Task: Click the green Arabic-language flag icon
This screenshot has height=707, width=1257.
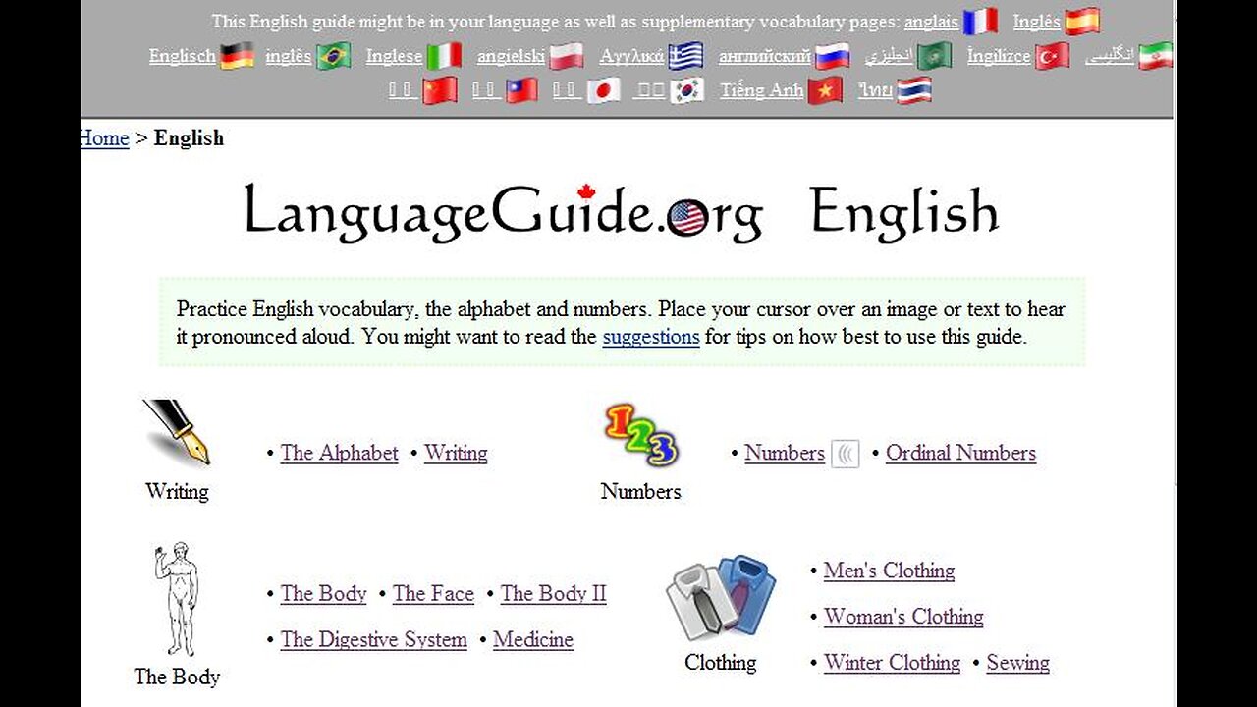Action: point(935,56)
